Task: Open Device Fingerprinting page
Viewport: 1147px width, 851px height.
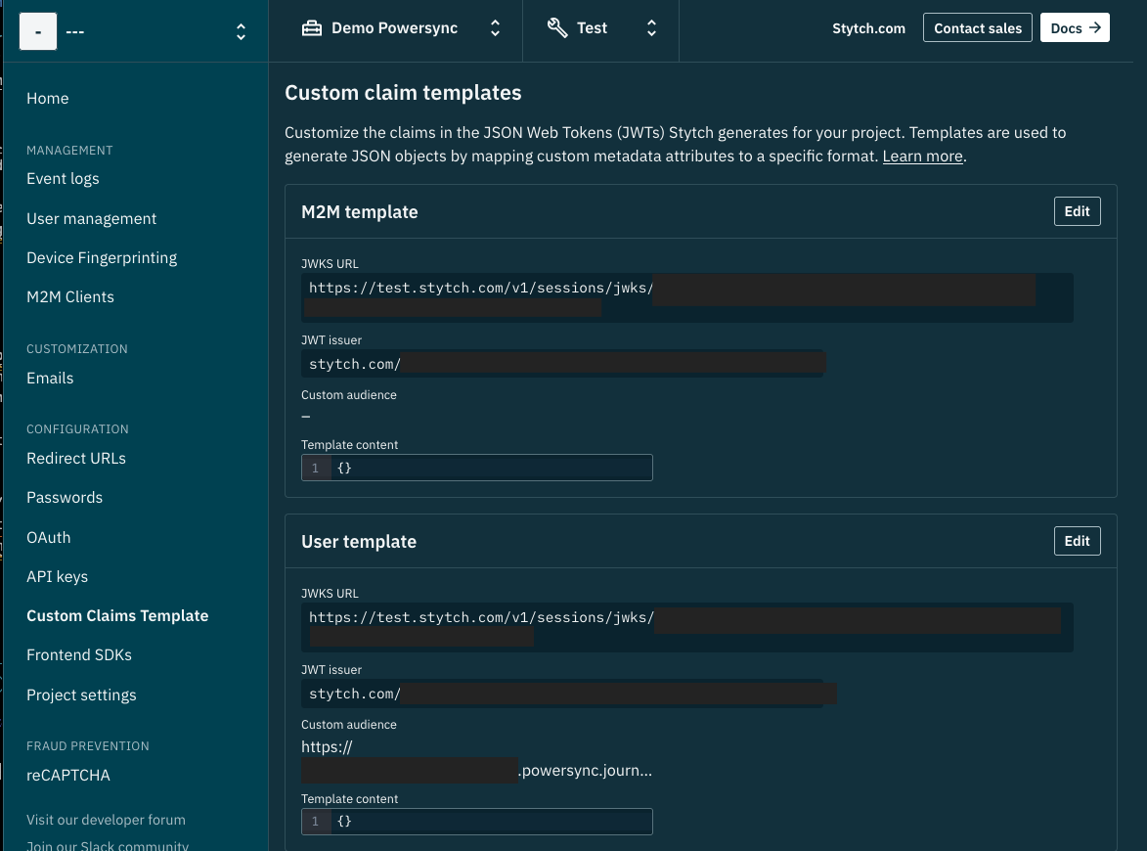Action: coord(102,257)
